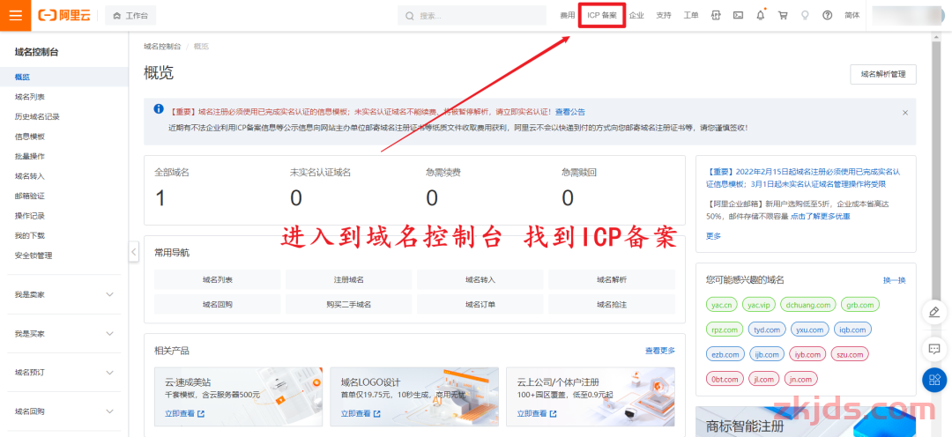952x437 pixels.
Task: Click the info icon in the notice
Action: tap(159, 109)
